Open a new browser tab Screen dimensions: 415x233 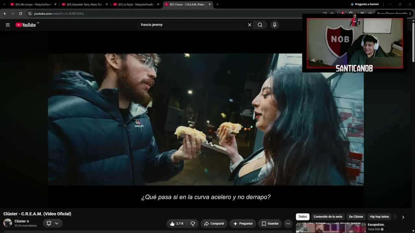pyautogui.click(x=217, y=4)
